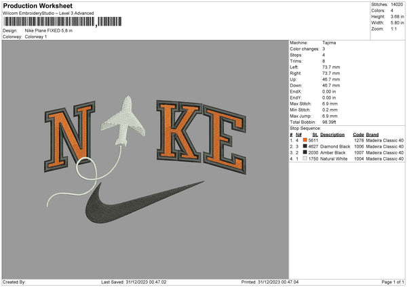
Task: Click the embroidered airplane in the design preview
Action: point(123,121)
